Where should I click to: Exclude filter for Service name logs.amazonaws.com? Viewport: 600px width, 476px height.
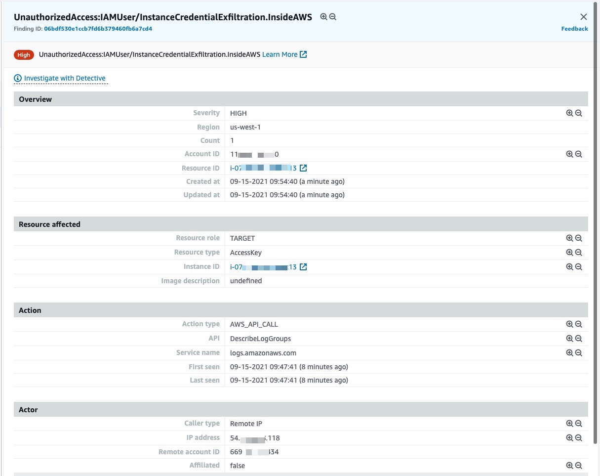(x=579, y=353)
